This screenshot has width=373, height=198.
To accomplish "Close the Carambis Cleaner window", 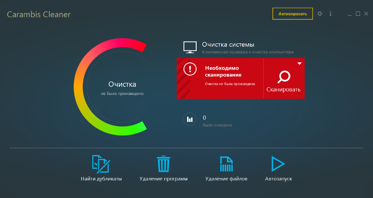I will click(366, 14).
